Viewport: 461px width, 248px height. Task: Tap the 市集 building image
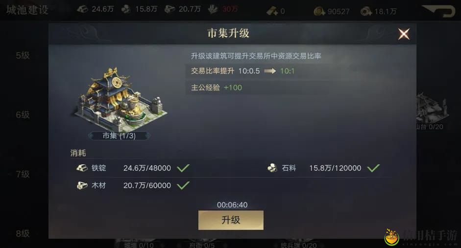tap(120, 99)
